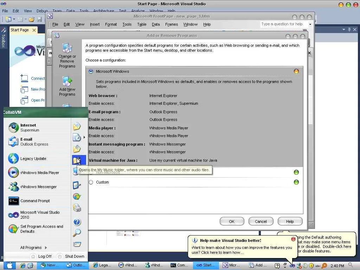The width and height of the screenshot is (360, 270).
Task: Click Add New Programs sidebar icon
Action: pyautogui.click(x=67, y=86)
